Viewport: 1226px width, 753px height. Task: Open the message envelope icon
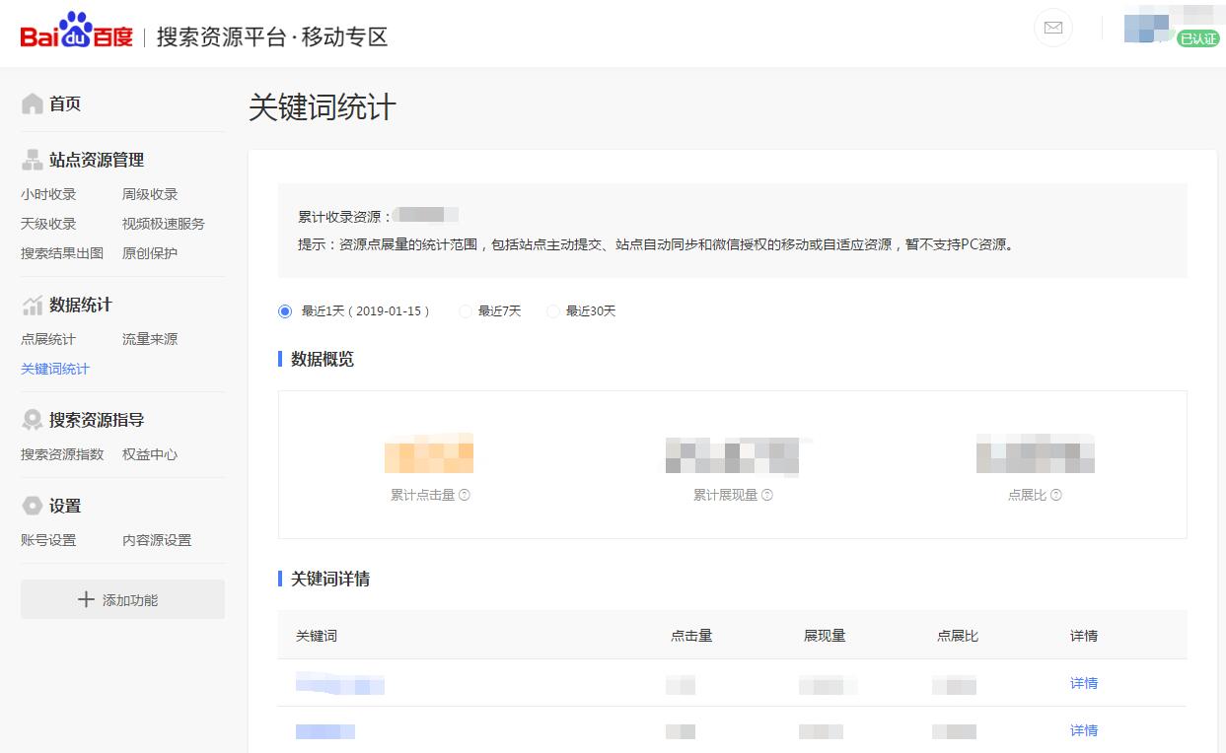pyautogui.click(x=1052, y=28)
